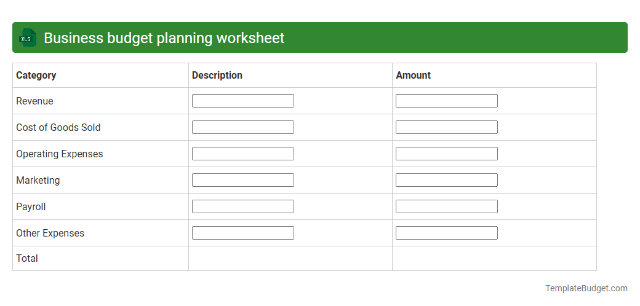Select the 'Payroll' row label
This screenshot has width=640, height=306.
pyautogui.click(x=31, y=207)
